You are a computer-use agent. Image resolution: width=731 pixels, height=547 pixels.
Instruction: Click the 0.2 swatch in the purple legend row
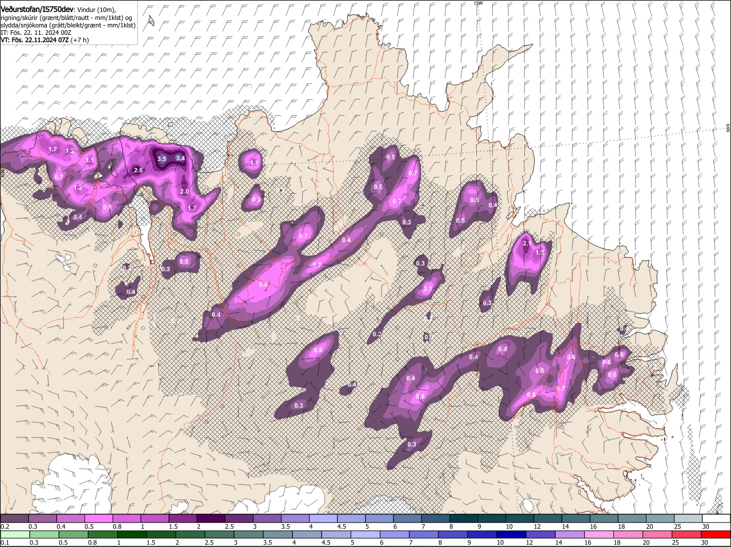[14, 518]
